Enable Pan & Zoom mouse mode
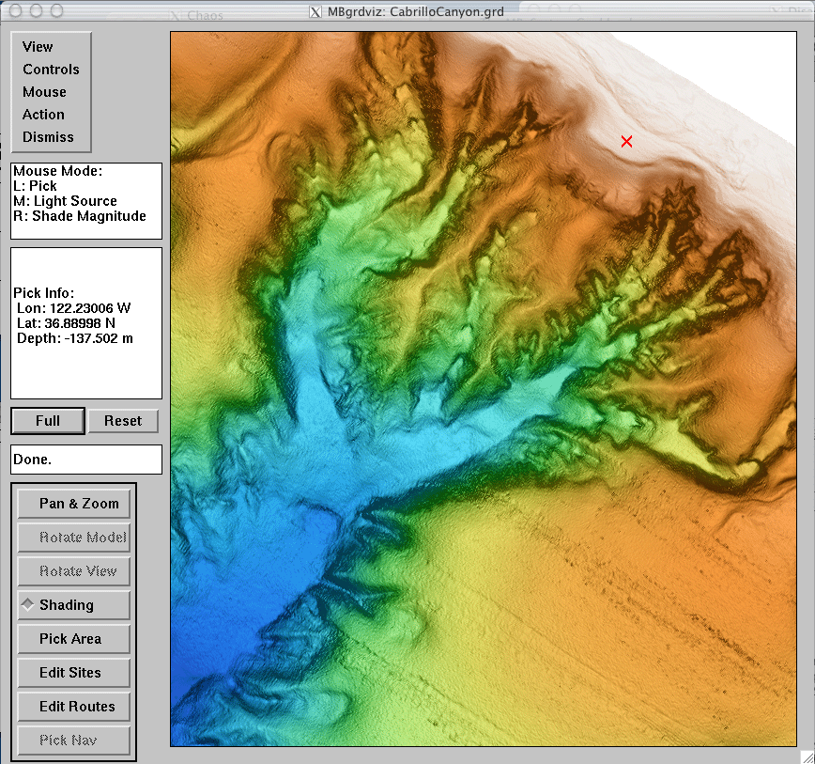The height and width of the screenshot is (764, 815). click(x=74, y=504)
